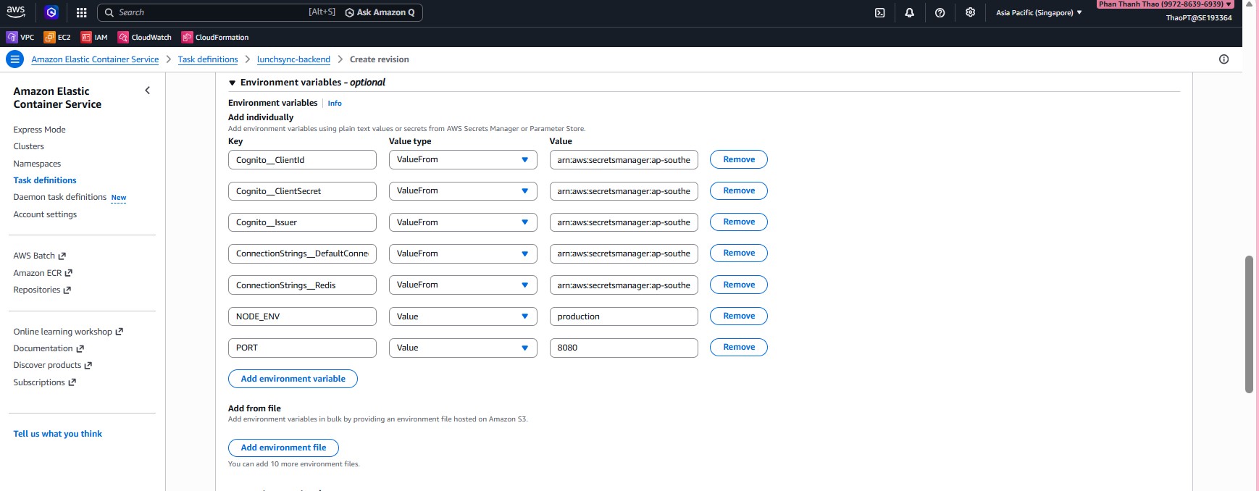Go to Task definitions breadcrumb
This screenshot has height=491, width=1259.
tap(208, 59)
